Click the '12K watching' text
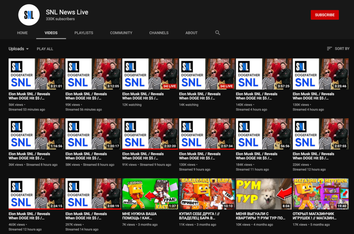 point(132,105)
